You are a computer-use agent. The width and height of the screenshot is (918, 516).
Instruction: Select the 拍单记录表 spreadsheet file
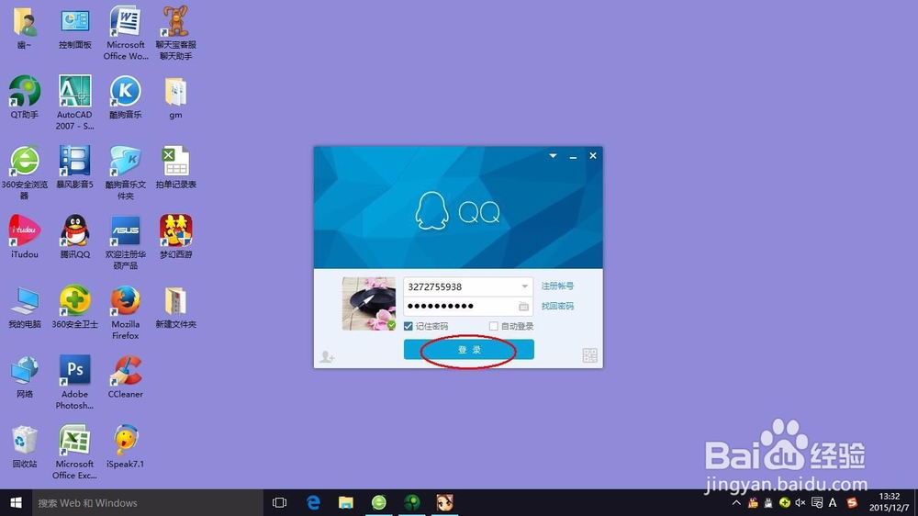click(175, 167)
